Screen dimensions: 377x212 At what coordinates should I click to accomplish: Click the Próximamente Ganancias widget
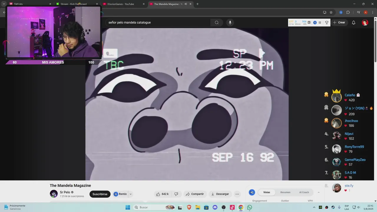tap(15, 207)
